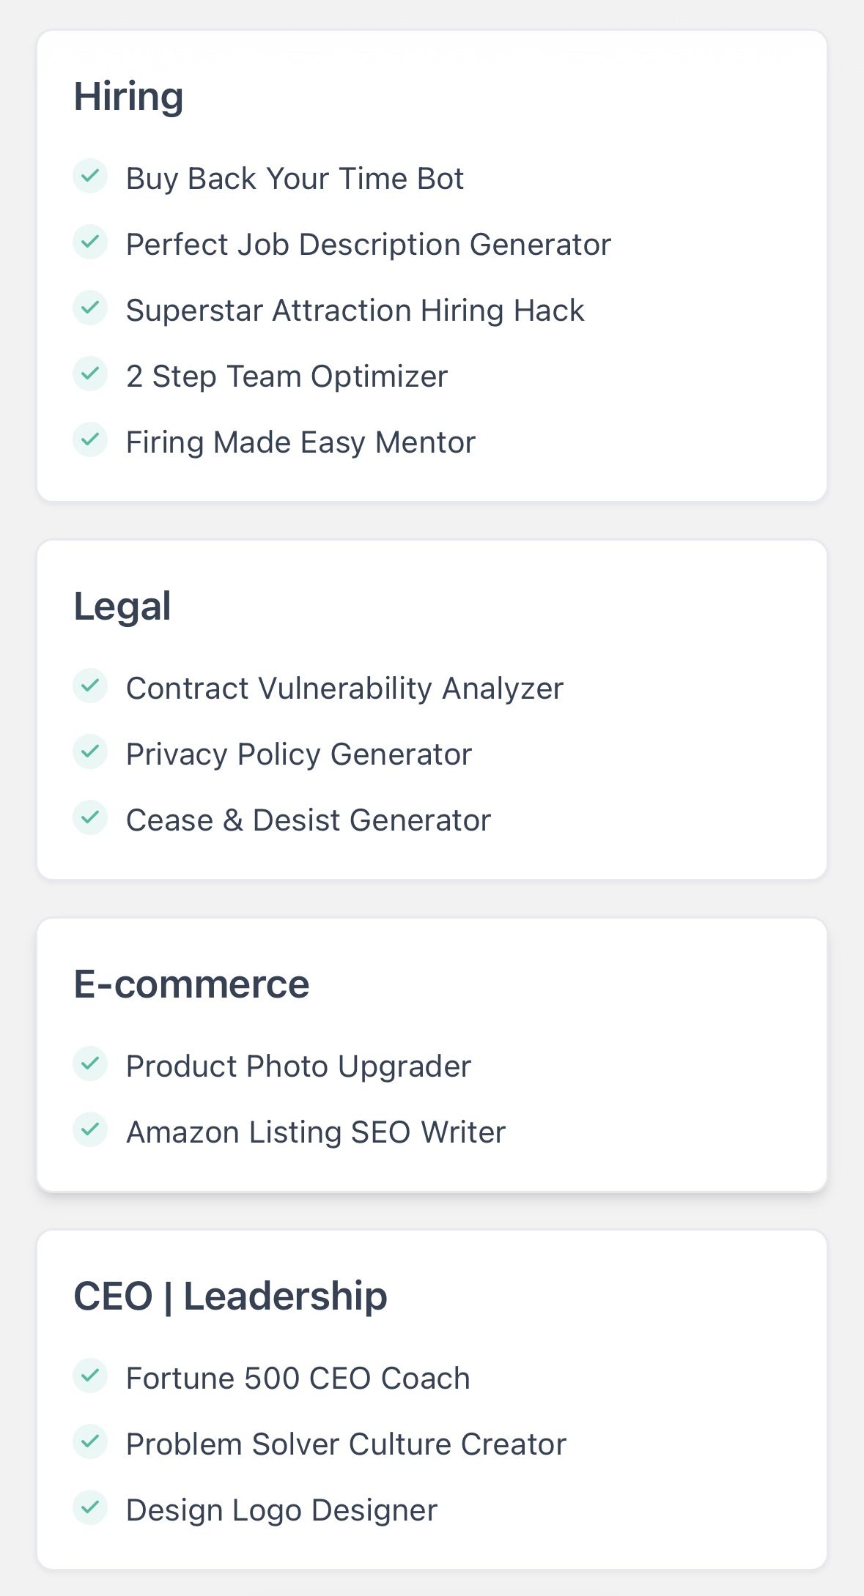Image resolution: width=864 pixels, height=1596 pixels.
Task: Open Problem Solver Culture Creator
Action: pyautogui.click(x=346, y=1444)
